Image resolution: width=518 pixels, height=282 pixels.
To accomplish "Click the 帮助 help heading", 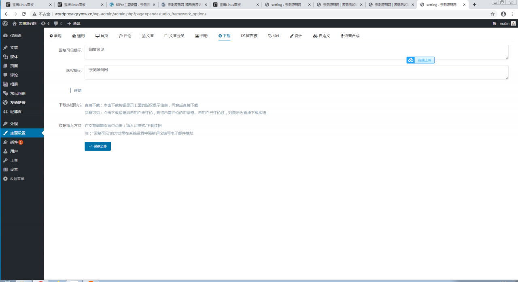I will (78, 90).
